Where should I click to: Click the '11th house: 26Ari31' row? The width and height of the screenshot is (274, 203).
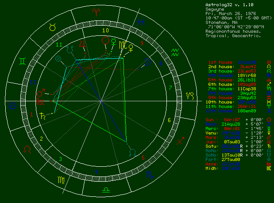[239, 107]
